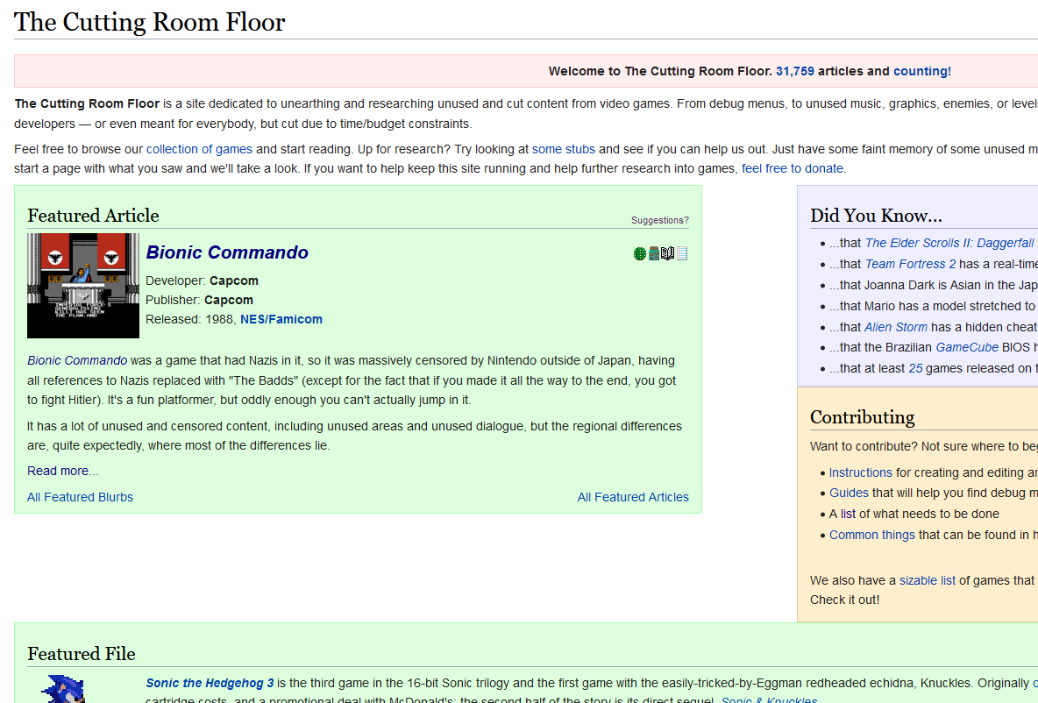The height and width of the screenshot is (703, 1038).
Task: Open the NES/Famicom platform link
Action: click(281, 319)
